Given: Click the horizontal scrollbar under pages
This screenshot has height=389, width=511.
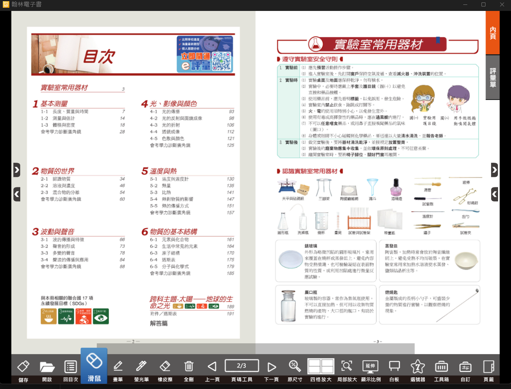Looking at the screenshot, I should tap(255, 349).
